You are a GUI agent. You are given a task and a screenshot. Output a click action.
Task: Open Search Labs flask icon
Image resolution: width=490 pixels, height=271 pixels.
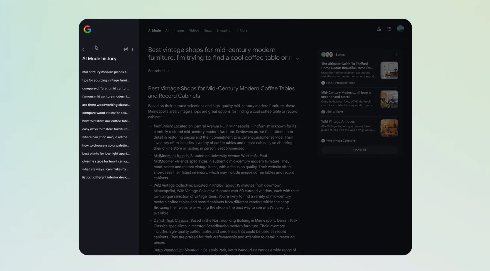379,29
